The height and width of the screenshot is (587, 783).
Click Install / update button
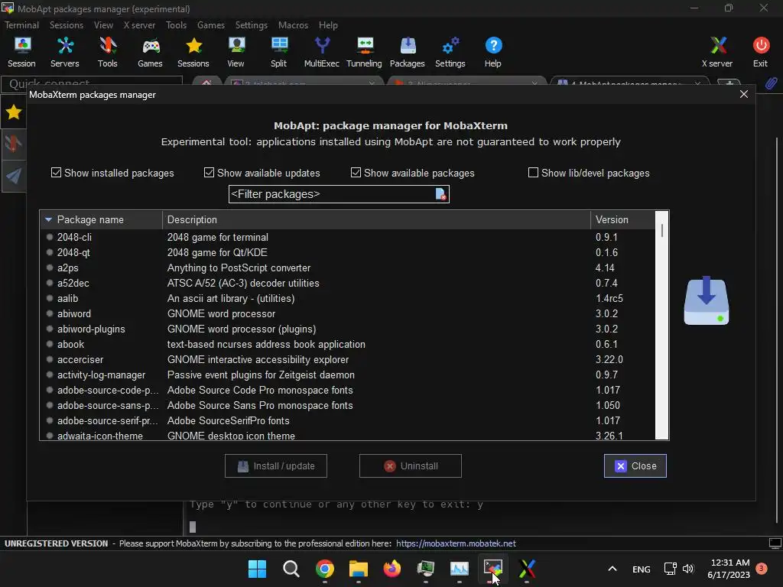pos(275,465)
